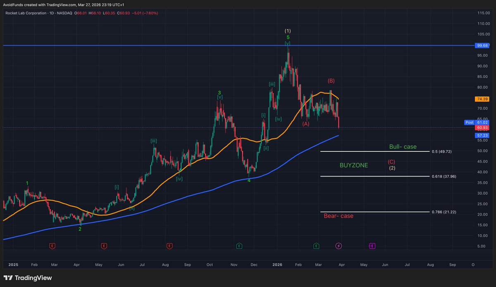This screenshot has height=287, width=496.
Task: Click the Nov label on time axis
Action: point(234,264)
